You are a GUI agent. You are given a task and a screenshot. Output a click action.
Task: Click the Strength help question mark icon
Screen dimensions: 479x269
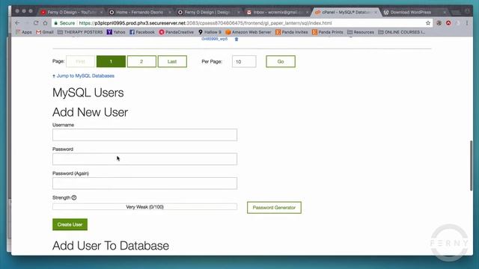tap(74, 197)
